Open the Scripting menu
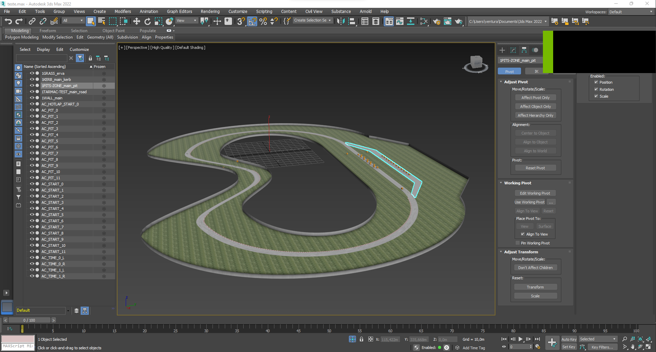656x352 pixels. (264, 12)
